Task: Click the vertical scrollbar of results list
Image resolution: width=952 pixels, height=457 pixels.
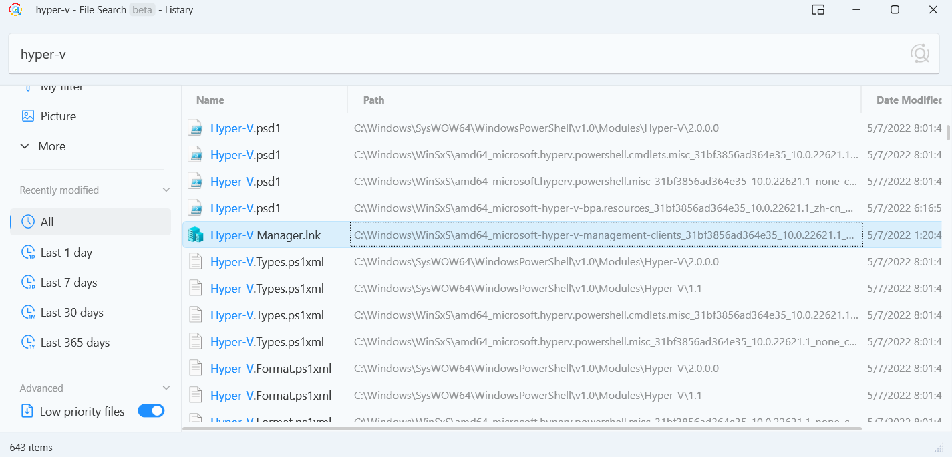Action: [947, 132]
